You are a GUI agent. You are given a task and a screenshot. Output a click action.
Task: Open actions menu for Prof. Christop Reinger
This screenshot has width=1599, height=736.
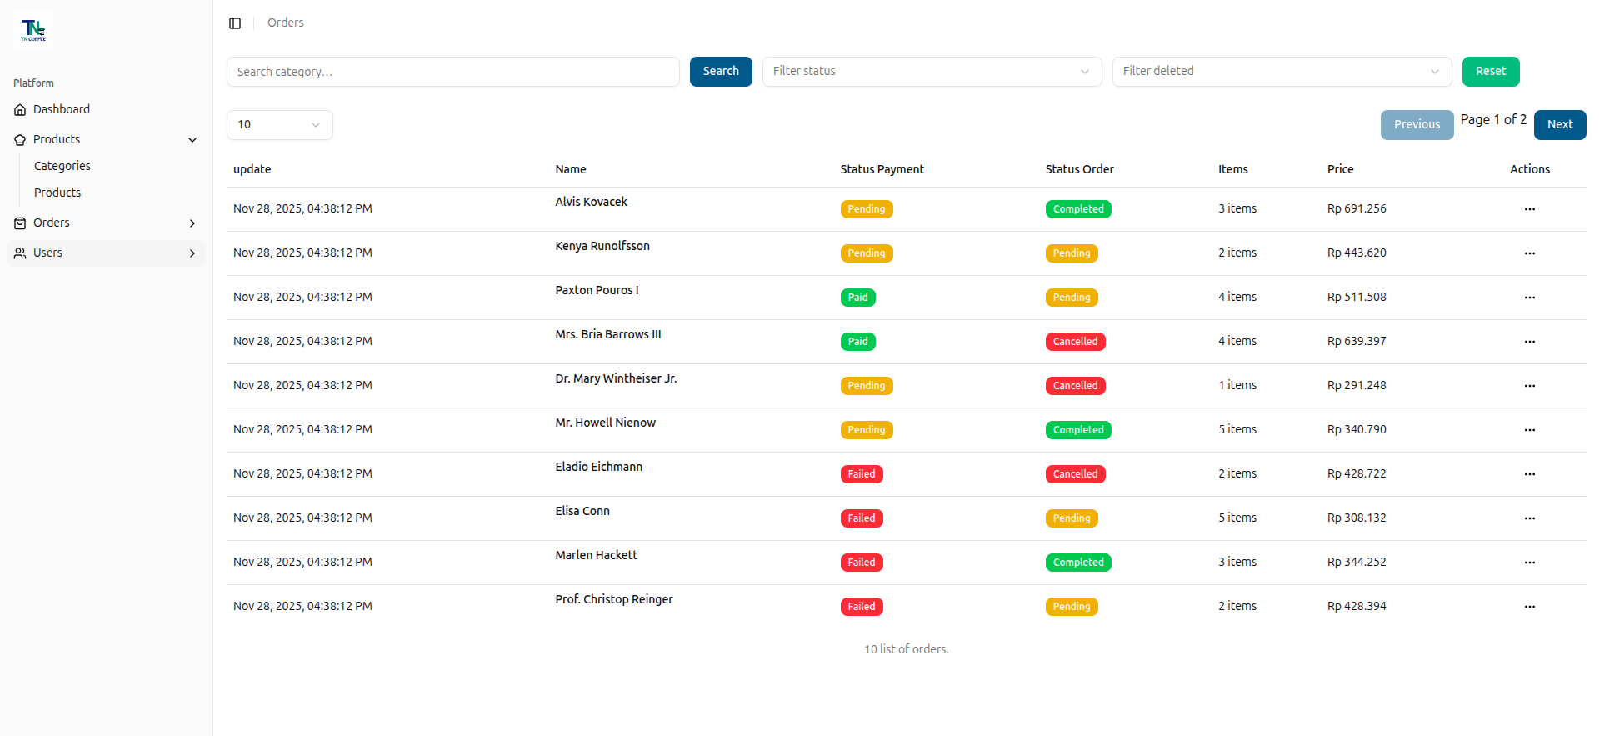[1529, 607]
